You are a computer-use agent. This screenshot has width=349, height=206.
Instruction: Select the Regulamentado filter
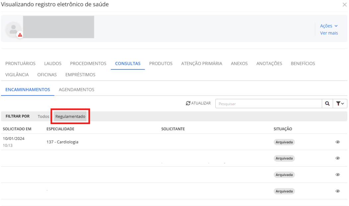[70, 116]
